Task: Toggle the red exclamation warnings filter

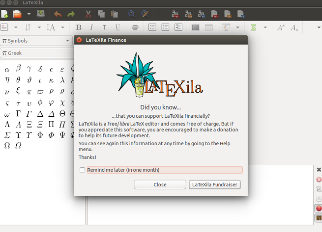Action: tap(319, 208)
